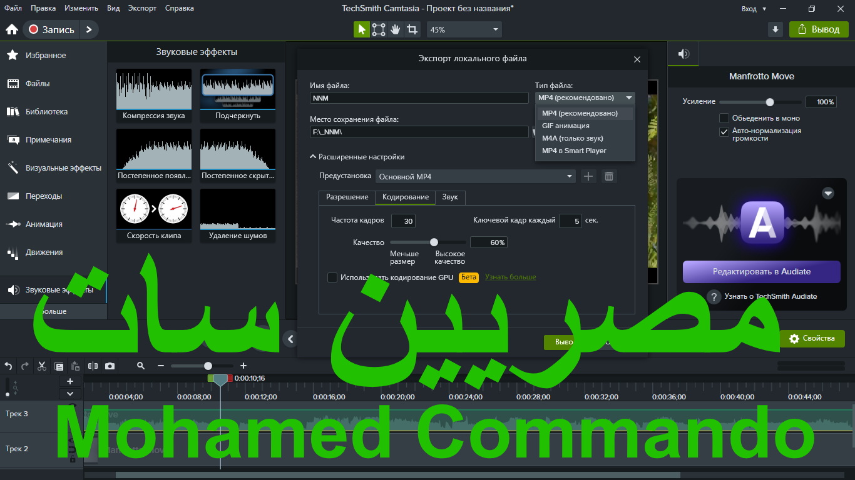
Task: Disable Авто-нормализация громкости checkbox
Action: click(x=724, y=131)
